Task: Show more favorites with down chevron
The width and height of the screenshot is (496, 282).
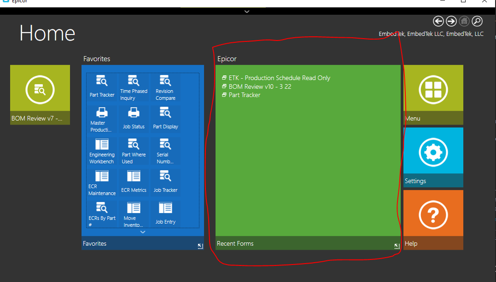Action: 143,232
